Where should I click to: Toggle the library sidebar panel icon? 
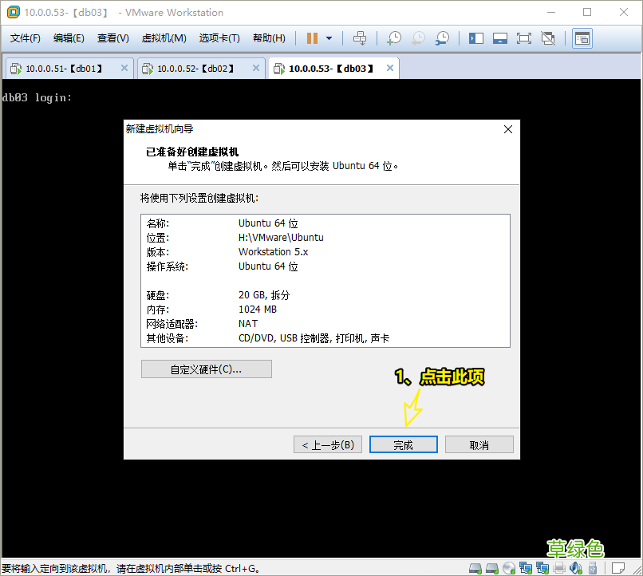(476, 38)
